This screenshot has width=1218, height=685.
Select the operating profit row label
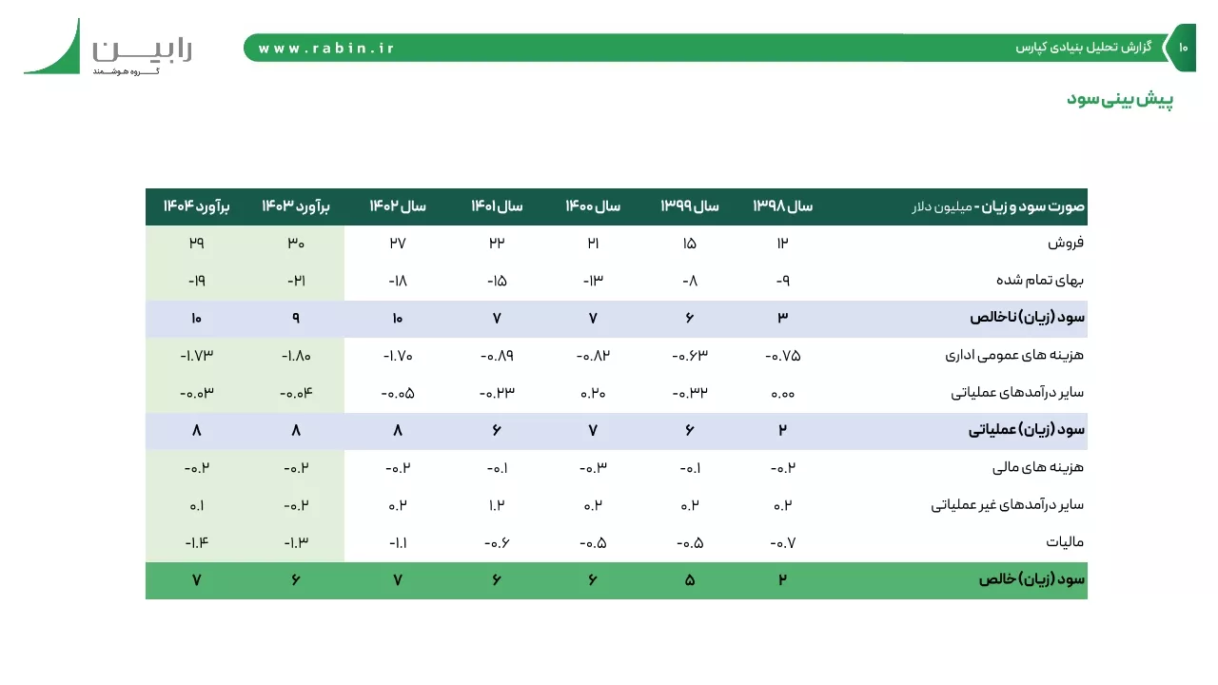point(1028,431)
